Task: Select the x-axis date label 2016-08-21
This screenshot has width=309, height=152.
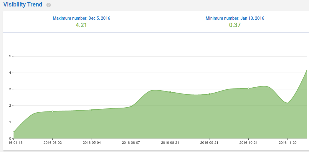Action: tap(170, 143)
